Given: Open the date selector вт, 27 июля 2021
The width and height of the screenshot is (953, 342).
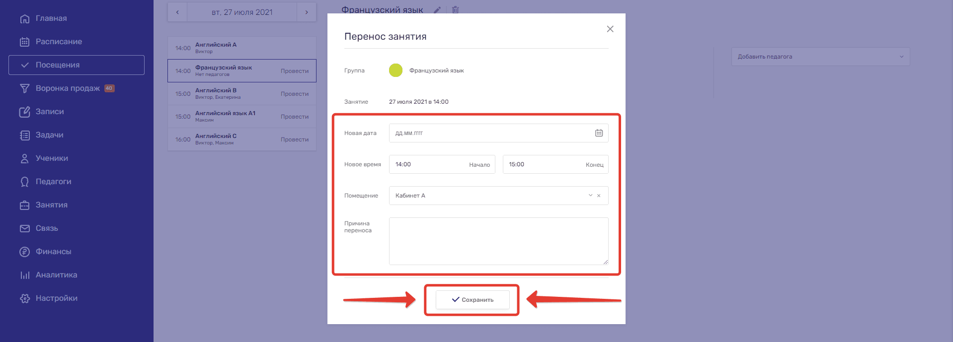Looking at the screenshot, I should 242,12.
